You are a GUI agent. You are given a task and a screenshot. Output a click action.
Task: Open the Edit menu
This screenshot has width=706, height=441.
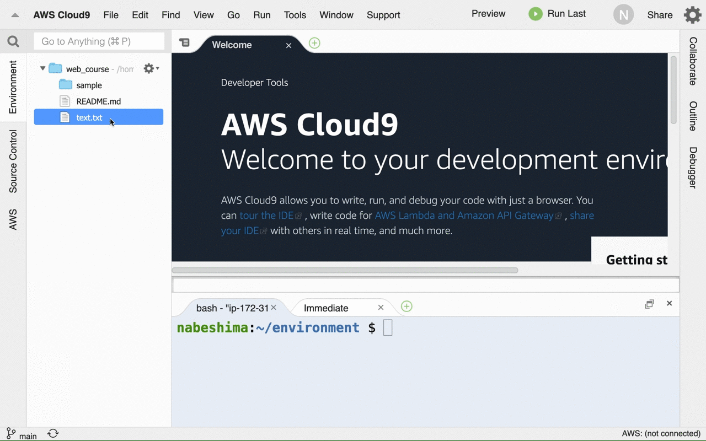click(140, 15)
